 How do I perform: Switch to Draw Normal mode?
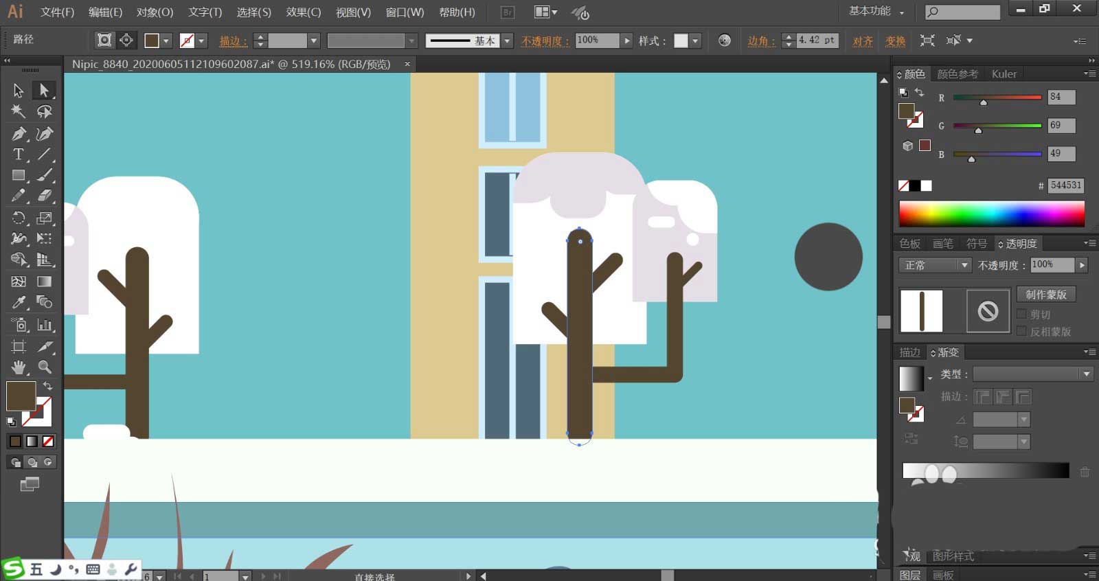pyautogui.click(x=15, y=462)
